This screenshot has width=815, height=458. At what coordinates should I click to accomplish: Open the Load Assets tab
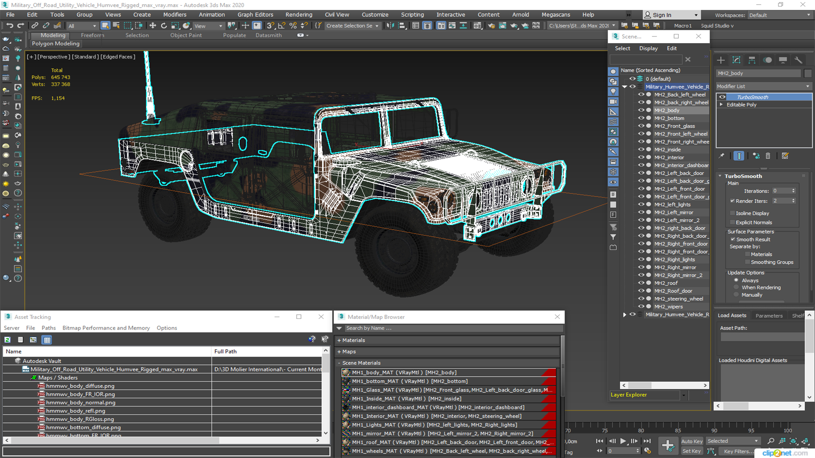(x=732, y=316)
